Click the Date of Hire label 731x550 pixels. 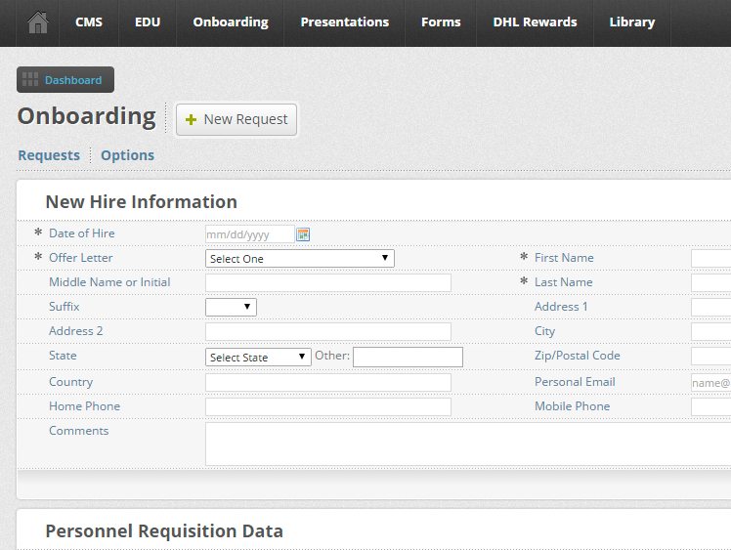(x=81, y=233)
